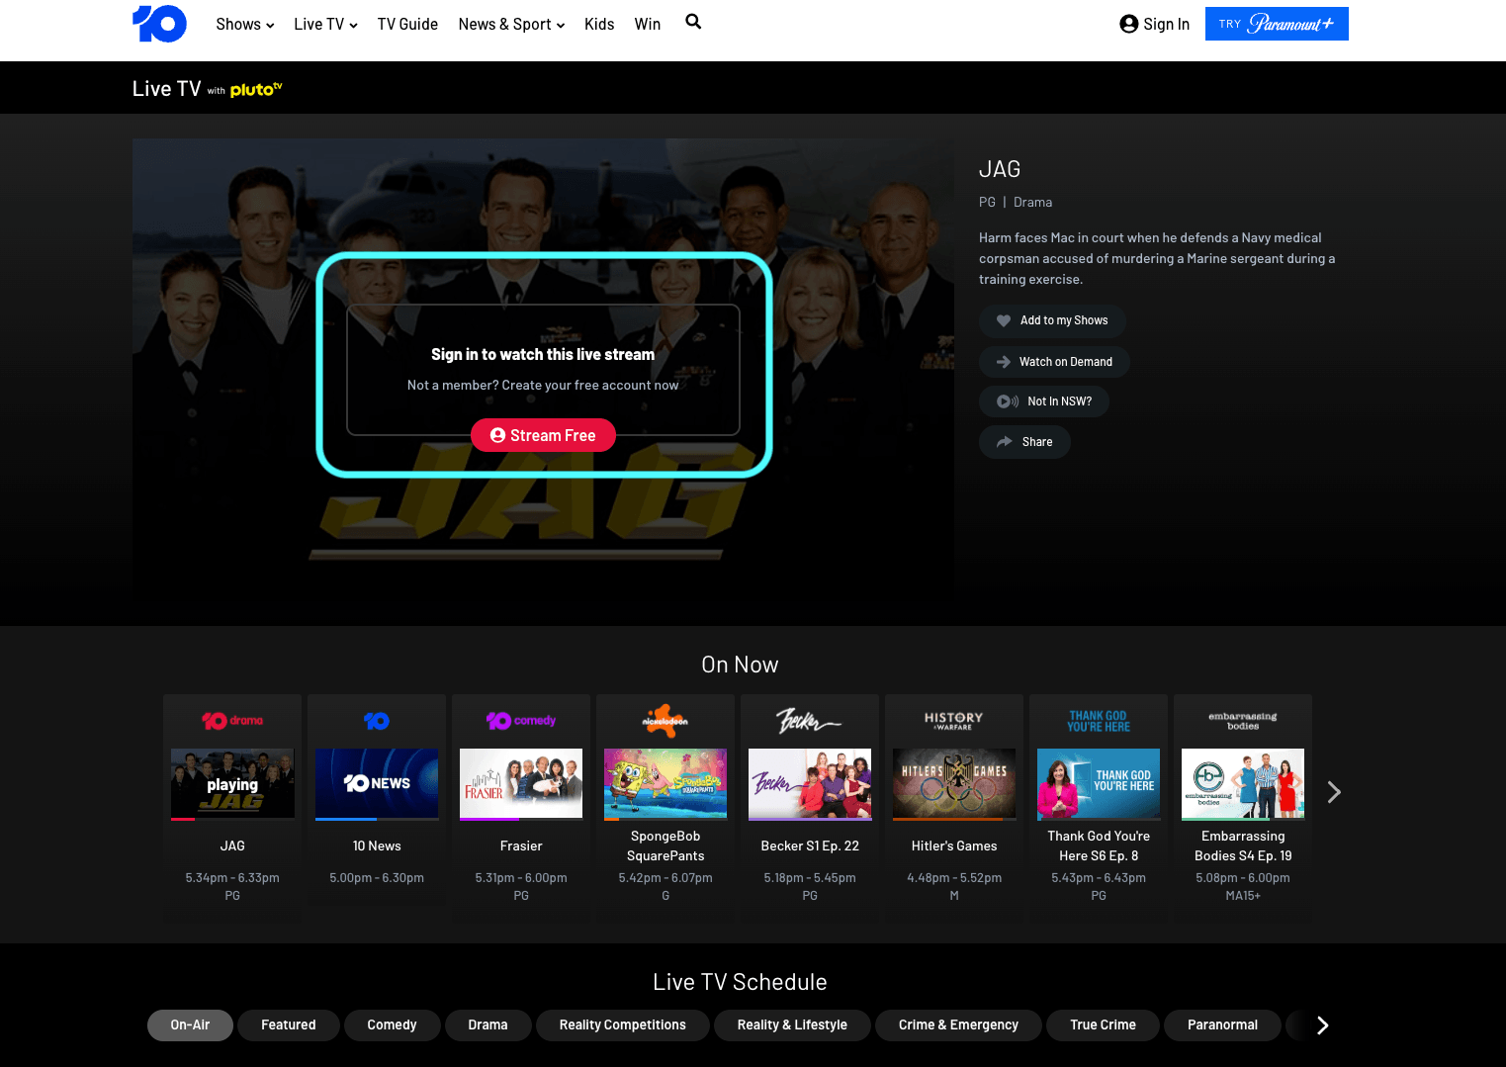Open the Kids menu item
Screen dimensions: 1506x1067
point(599,25)
